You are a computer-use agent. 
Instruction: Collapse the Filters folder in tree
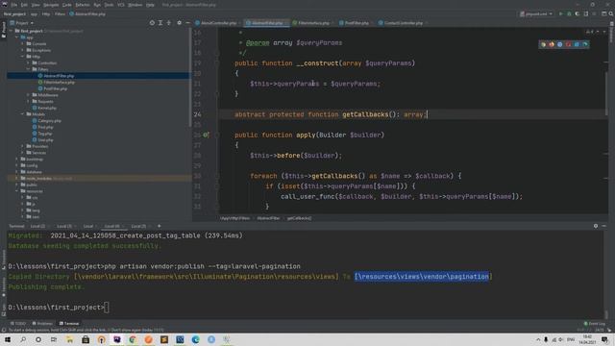[x=28, y=69]
